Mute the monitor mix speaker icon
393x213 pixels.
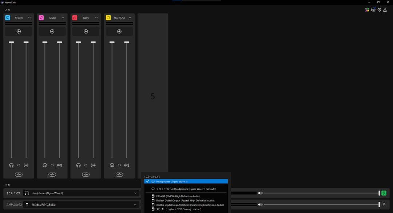261,193
